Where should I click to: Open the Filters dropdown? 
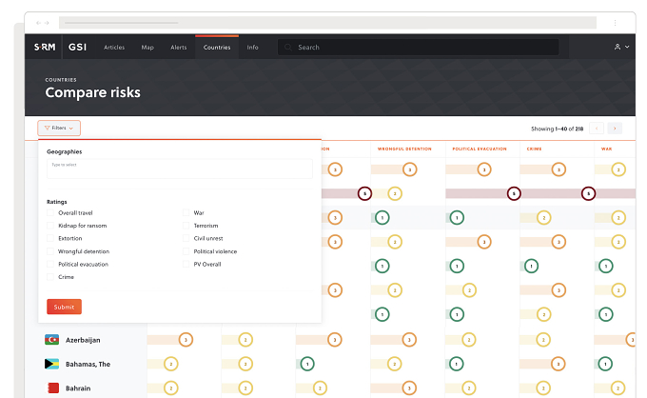pos(59,128)
